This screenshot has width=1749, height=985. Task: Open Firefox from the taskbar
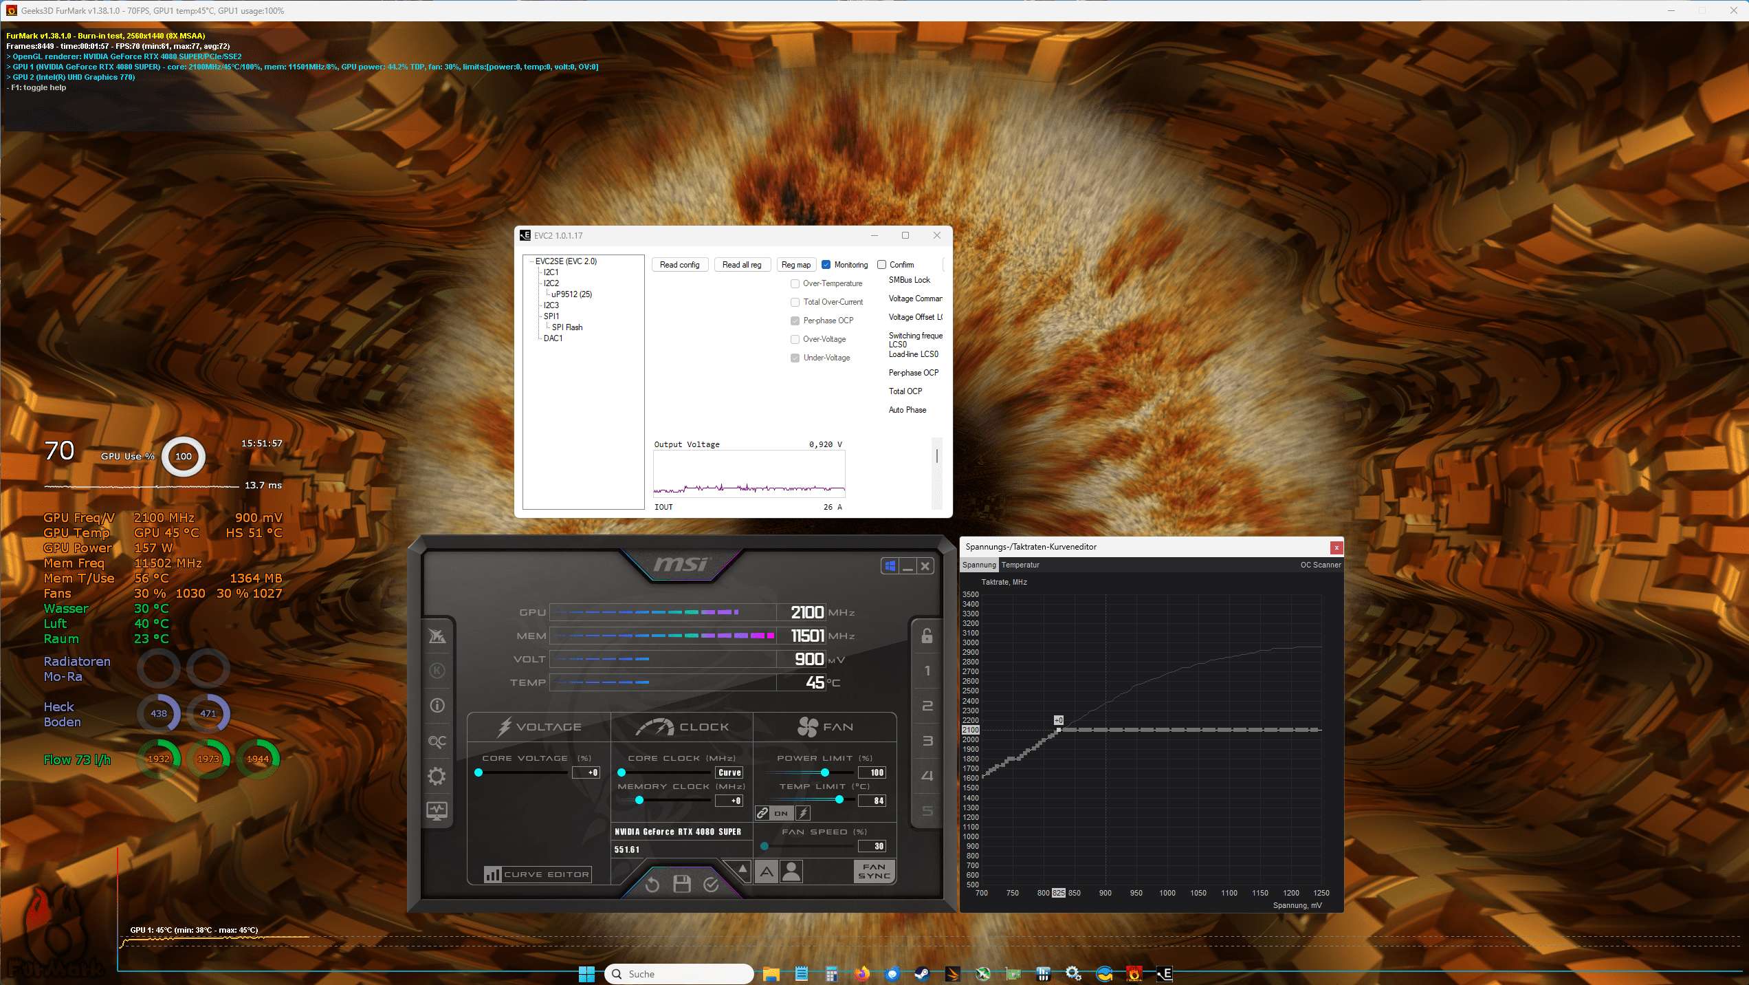point(861,974)
